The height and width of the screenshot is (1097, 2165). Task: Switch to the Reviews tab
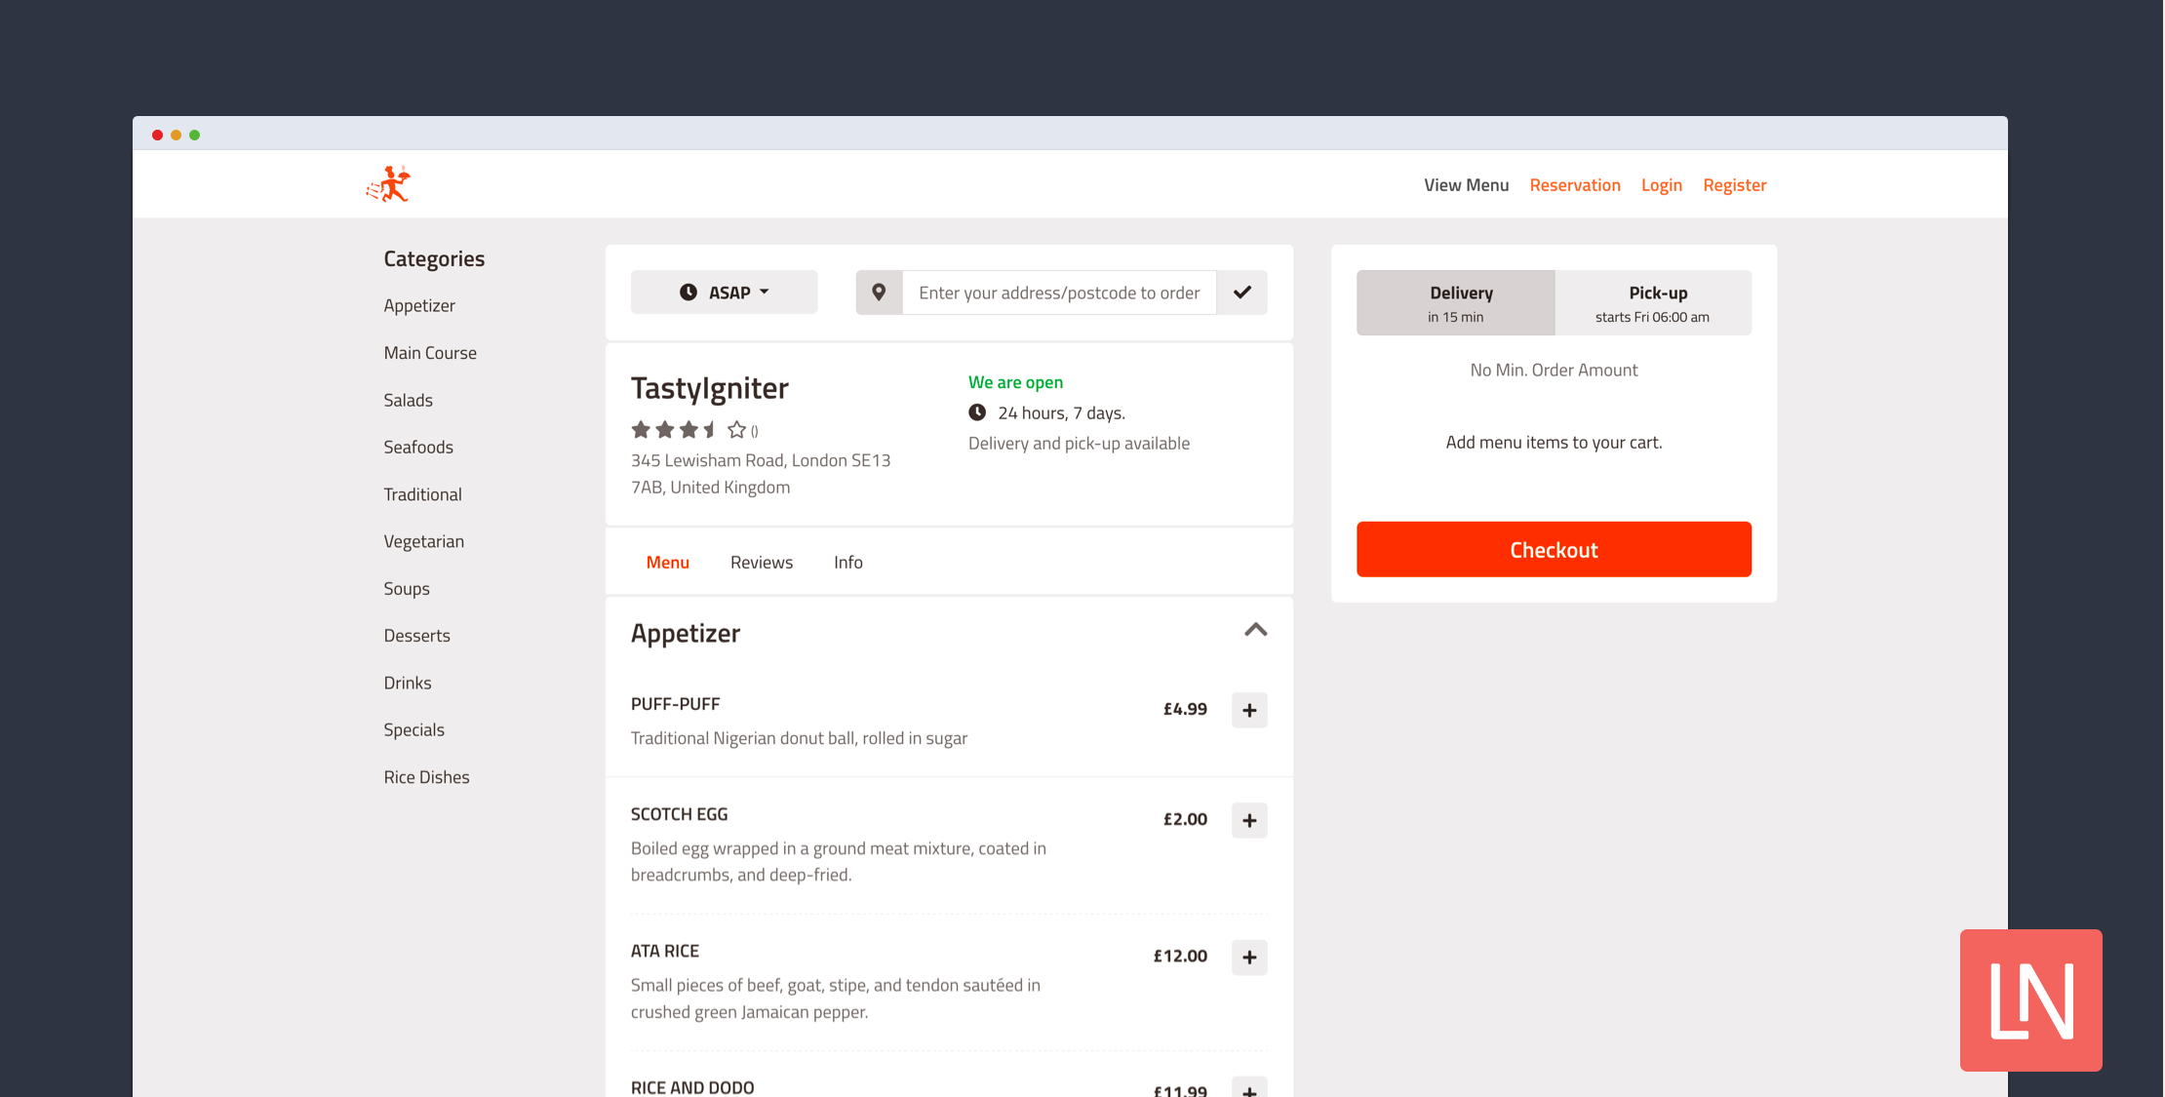760,560
